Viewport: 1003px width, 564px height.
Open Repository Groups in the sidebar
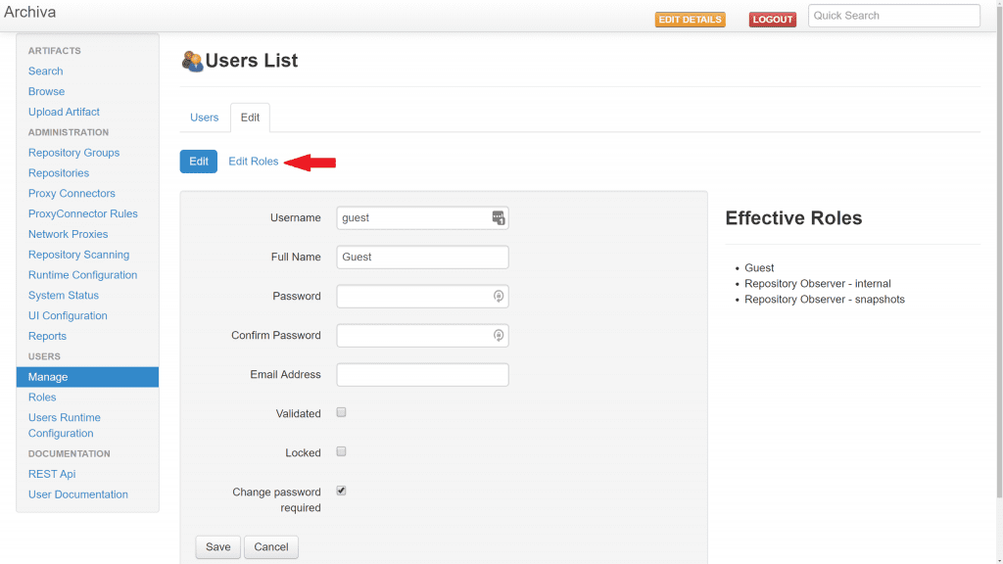(x=73, y=153)
